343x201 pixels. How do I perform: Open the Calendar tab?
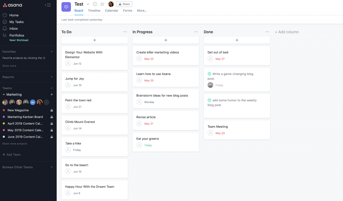pyautogui.click(x=112, y=11)
